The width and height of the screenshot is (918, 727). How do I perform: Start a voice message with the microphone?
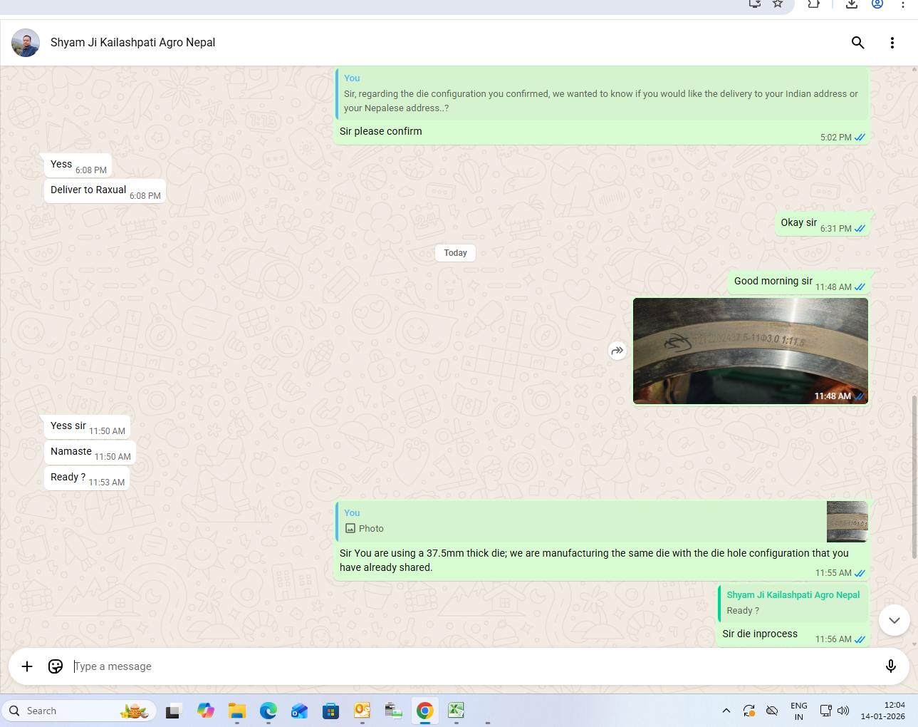[890, 666]
